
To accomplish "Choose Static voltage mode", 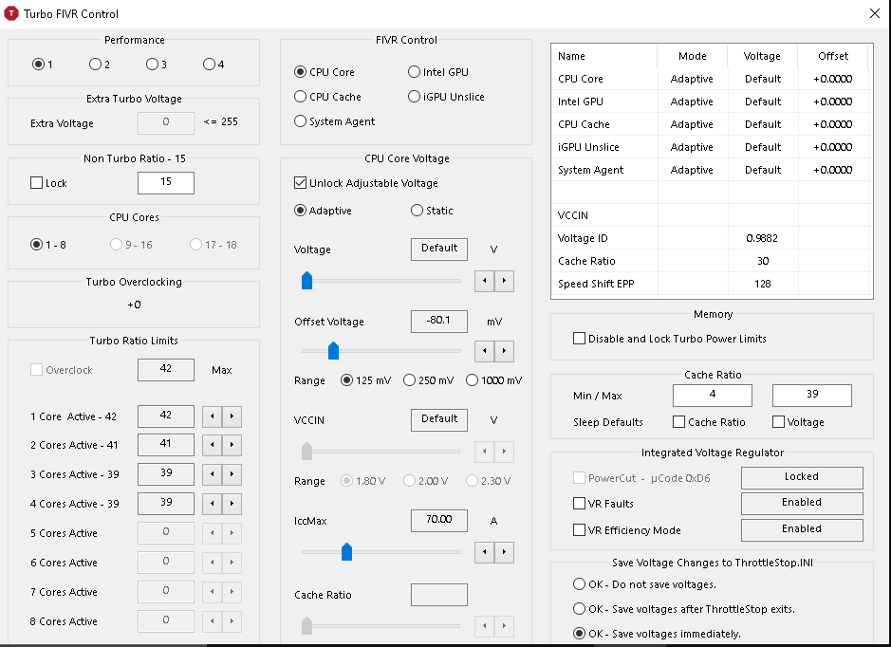I will 417,211.
